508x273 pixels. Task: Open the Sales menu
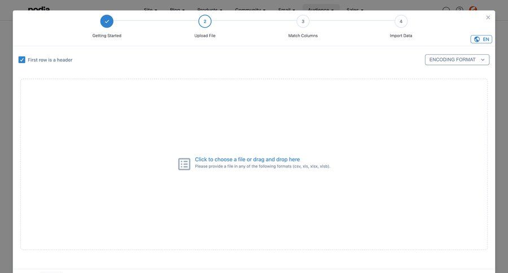[x=354, y=10]
